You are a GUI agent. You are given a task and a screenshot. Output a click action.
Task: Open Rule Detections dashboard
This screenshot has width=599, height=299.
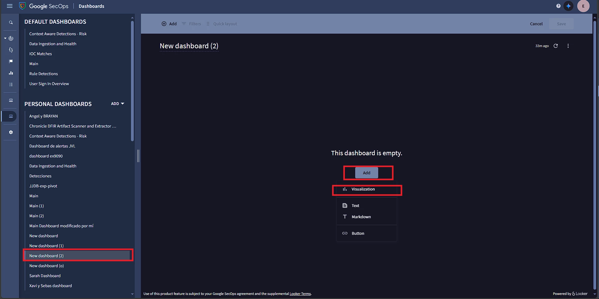click(x=44, y=74)
